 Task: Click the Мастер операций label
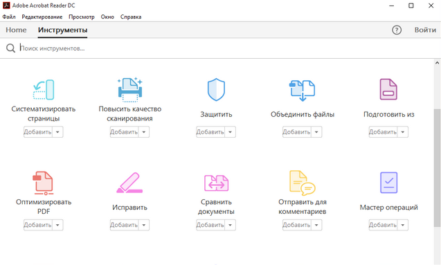coord(388,208)
